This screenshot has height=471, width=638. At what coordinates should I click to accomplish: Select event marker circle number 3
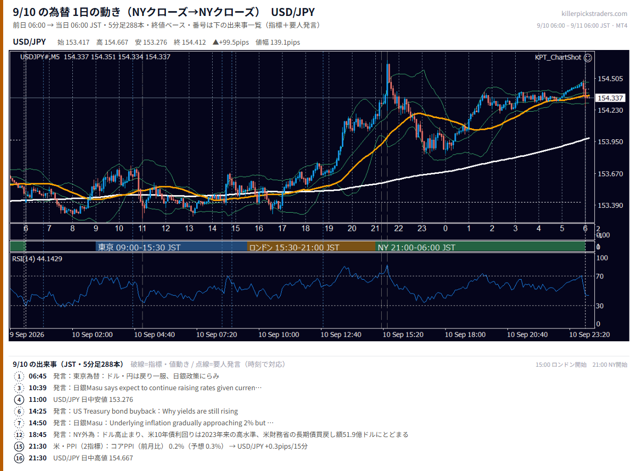coord(20,388)
